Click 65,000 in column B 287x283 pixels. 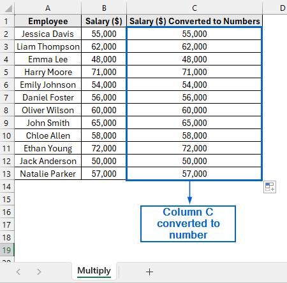104,123
